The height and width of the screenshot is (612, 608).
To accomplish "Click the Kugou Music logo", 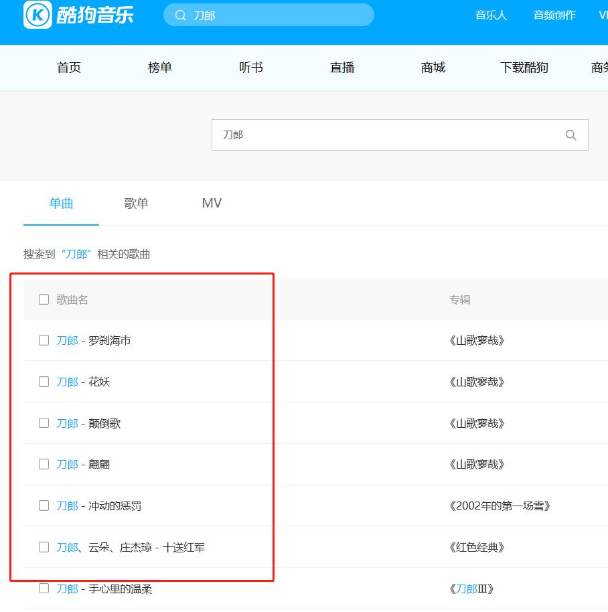I will tap(76, 15).
